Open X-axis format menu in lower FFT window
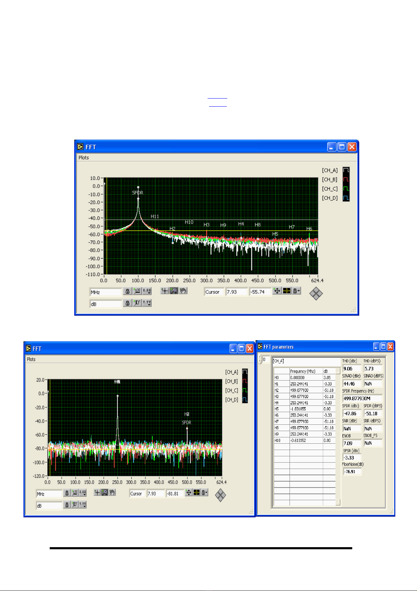 tap(83, 493)
